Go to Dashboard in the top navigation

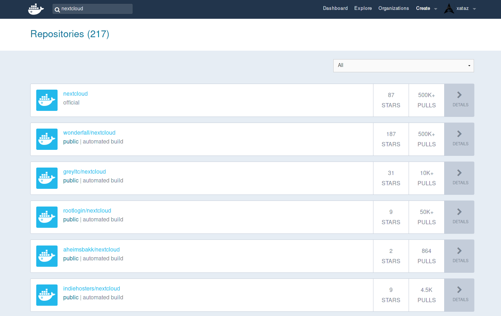(335, 9)
